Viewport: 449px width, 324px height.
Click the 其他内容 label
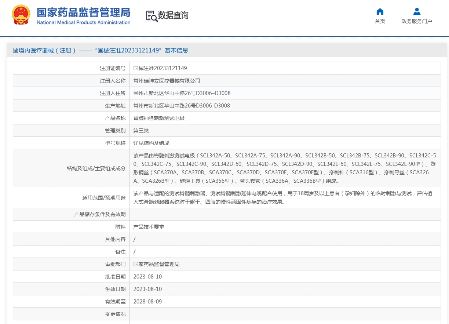(115, 239)
